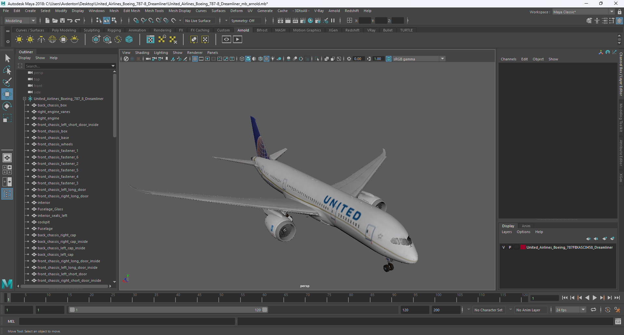Open Channels menu in Channel Box
This screenshot has width=624, height=335.
click(x=508, y=59)
